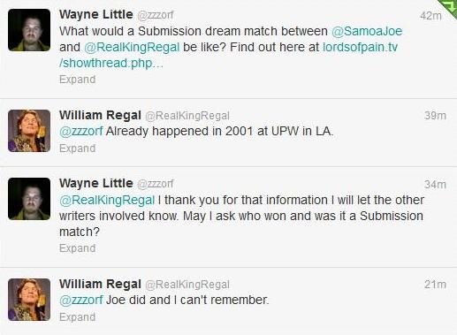The height and width of the screenshot is (335, 457).
Task: Click @RealKingRegal mention in the 34m tweet
Action: pyautogui.click(x=107, y=201)
